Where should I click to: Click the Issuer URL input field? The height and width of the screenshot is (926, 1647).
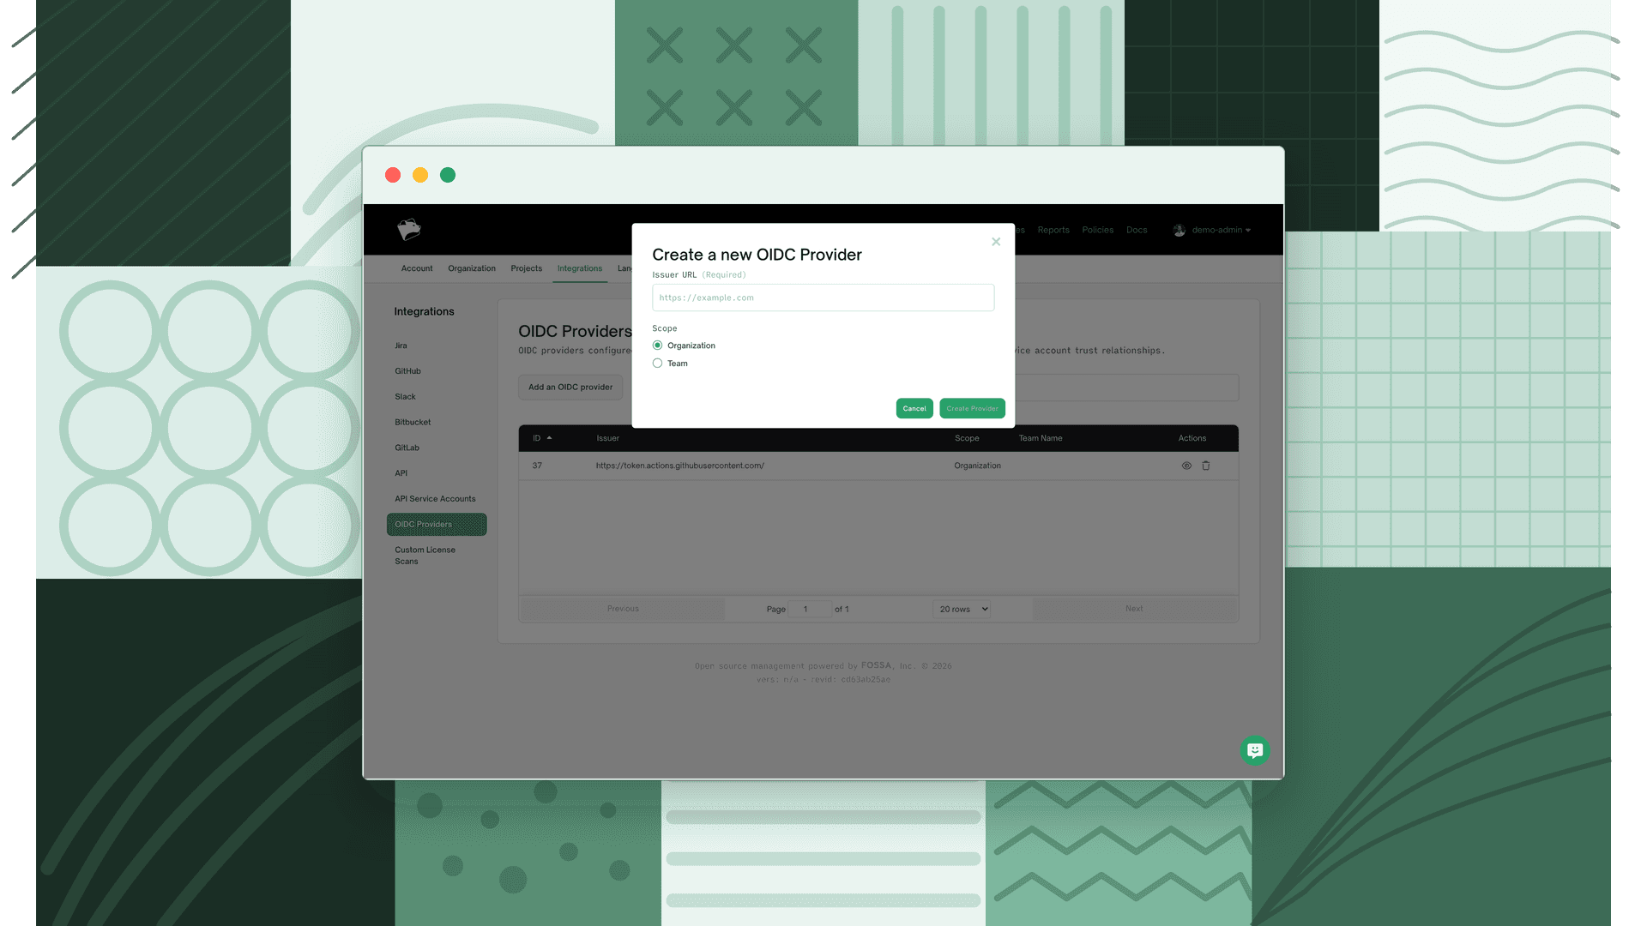pos(823,298)
